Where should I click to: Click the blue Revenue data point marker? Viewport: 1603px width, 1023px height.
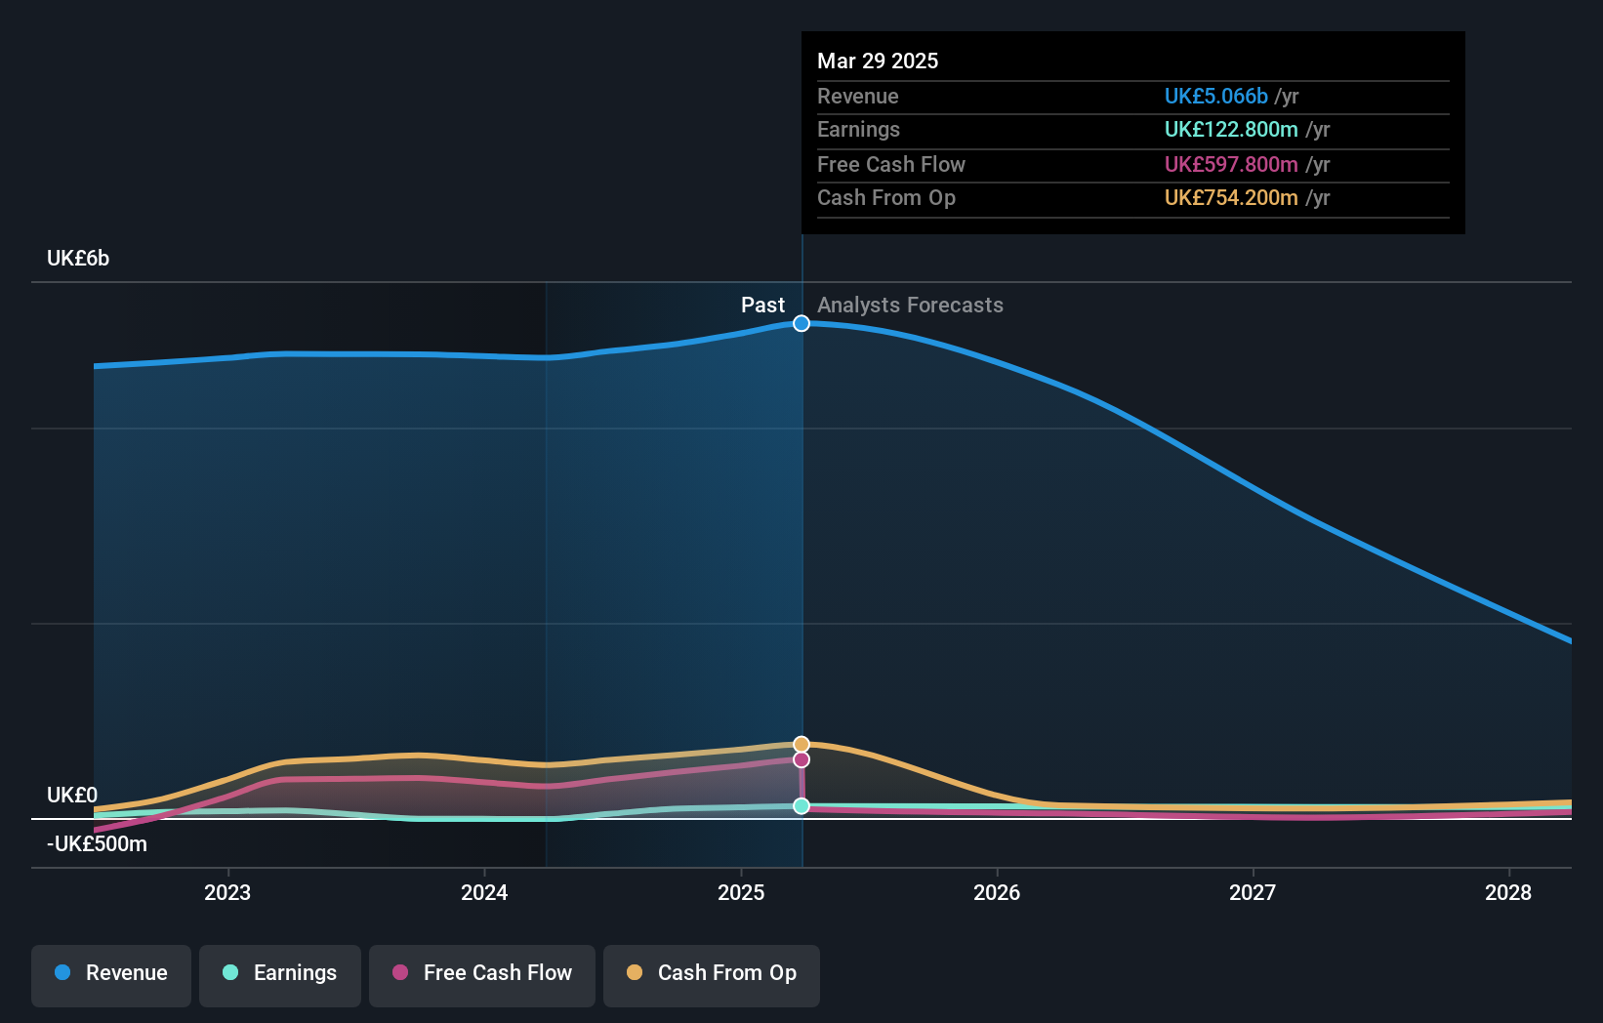pos(801,323)
